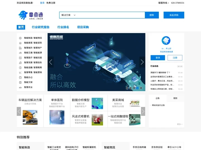Open the 车辆监控解决方案 card image
This screenshot has width=201, height=150.
[x=30, y=117]
